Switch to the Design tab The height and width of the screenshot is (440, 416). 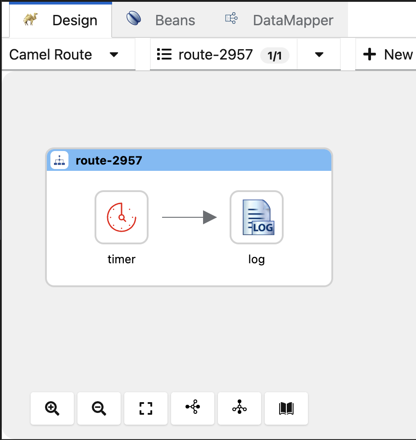pyautogui.click(x=61, y=20)
